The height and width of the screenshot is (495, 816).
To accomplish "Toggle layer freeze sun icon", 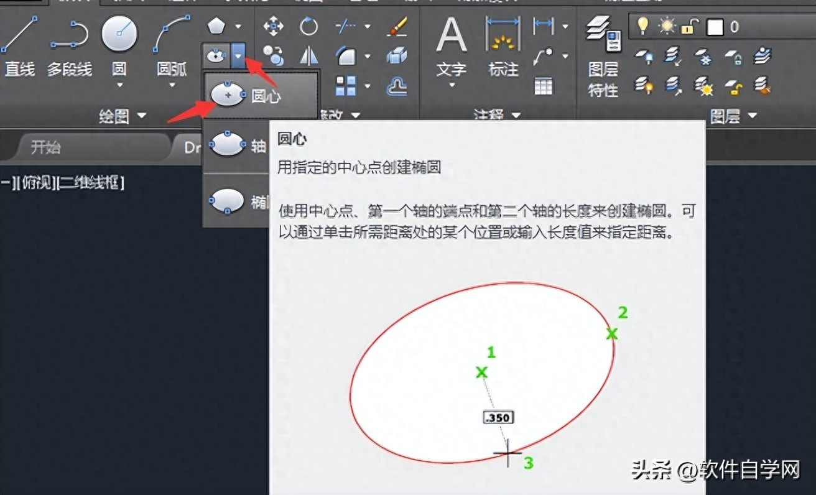I will 667,26.
